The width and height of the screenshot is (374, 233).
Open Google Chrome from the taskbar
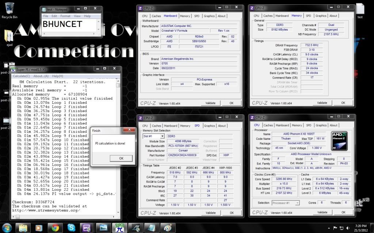(x=56, y=228)
